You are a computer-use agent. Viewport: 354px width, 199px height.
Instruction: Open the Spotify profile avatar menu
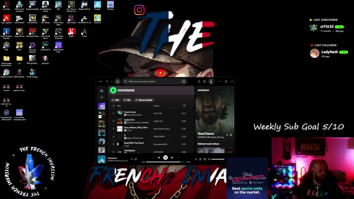[x=211, y=82]
